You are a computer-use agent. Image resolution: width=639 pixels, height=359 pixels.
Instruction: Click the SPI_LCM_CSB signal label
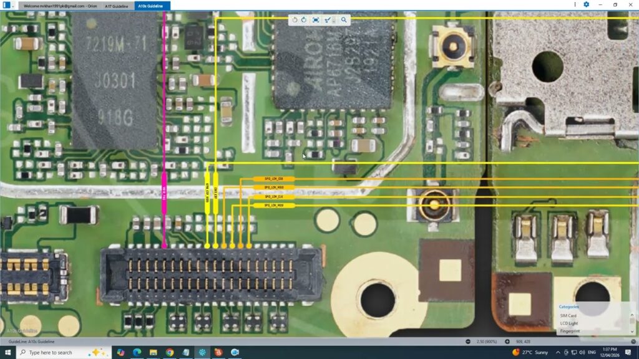[x=273, y=179]
